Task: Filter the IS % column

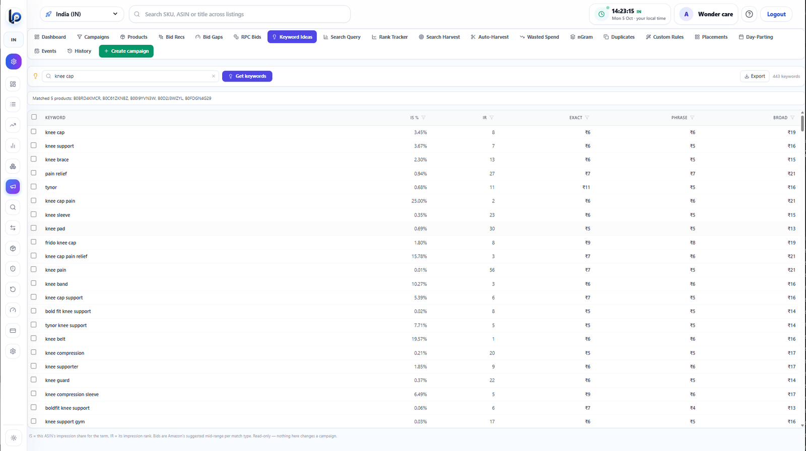Action: (x=423, y=118)
